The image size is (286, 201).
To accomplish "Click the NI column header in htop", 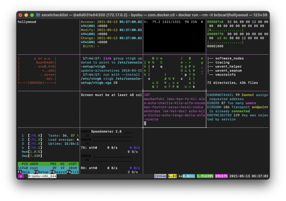I will [62, 164].
